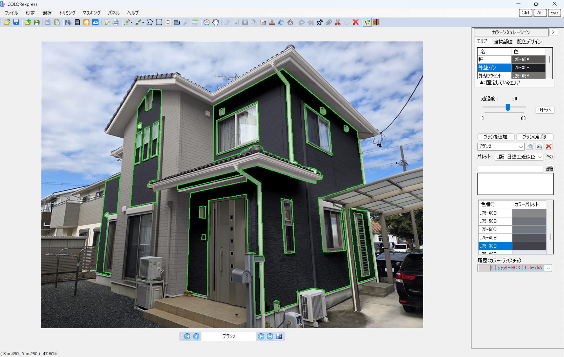Select the ellipse selection tool
This screenshot has width=564, height=357.
168,22
